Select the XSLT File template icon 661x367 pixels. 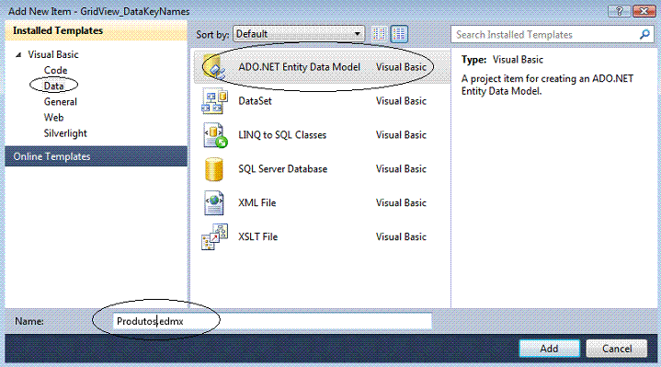point(214,236)
